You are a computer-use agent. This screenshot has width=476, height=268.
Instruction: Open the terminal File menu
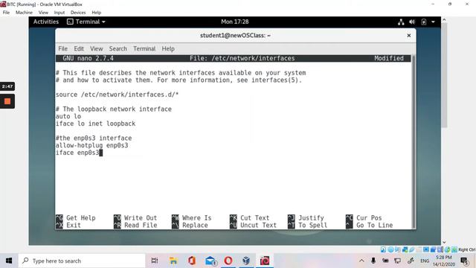pos(62,48)
